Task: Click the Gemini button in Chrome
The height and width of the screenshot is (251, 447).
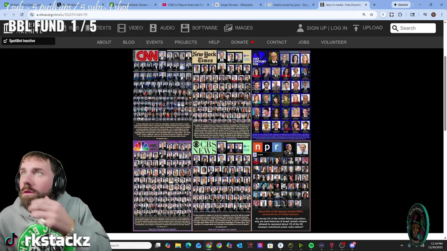Action: point(401,5)
